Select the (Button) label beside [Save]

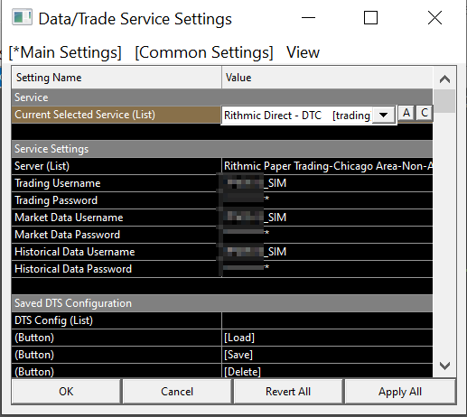point(117,355)
